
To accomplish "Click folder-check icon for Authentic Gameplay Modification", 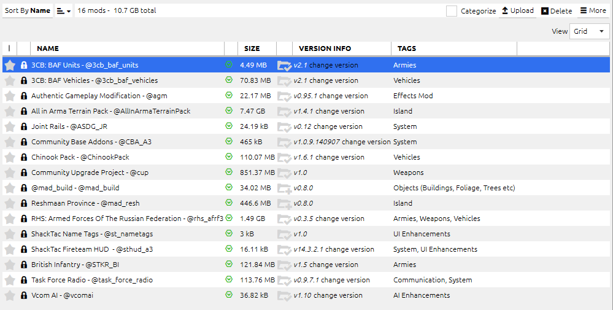I will [x=284, y=96].
